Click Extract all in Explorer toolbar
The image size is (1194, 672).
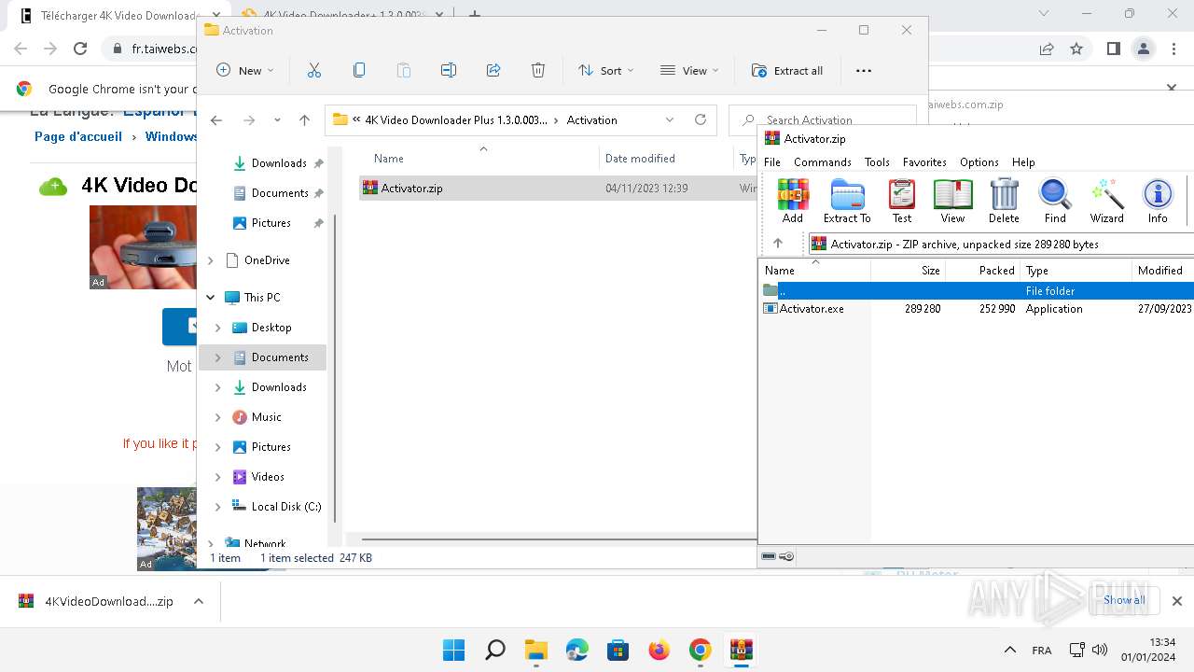click(x=787, y=70)
